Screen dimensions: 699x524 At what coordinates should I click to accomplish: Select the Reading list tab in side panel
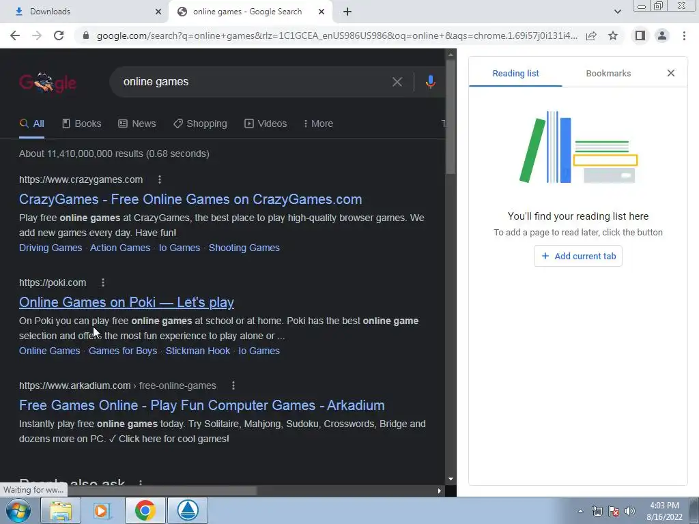[x=515, y=74]
